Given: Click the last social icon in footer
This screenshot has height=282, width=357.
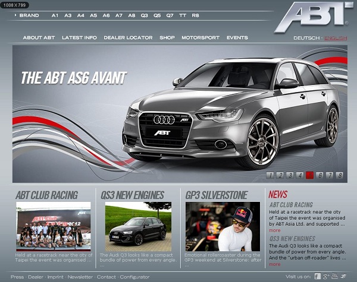Looking at the screenshot, I should [x=343, y=276].
